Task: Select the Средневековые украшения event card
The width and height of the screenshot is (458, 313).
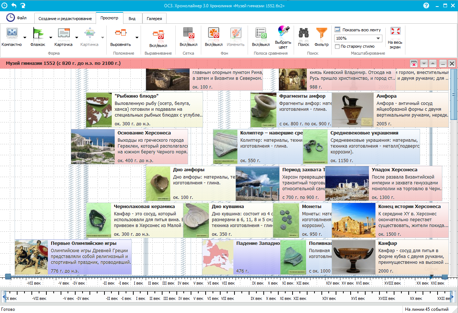Action: click(361, 146)
